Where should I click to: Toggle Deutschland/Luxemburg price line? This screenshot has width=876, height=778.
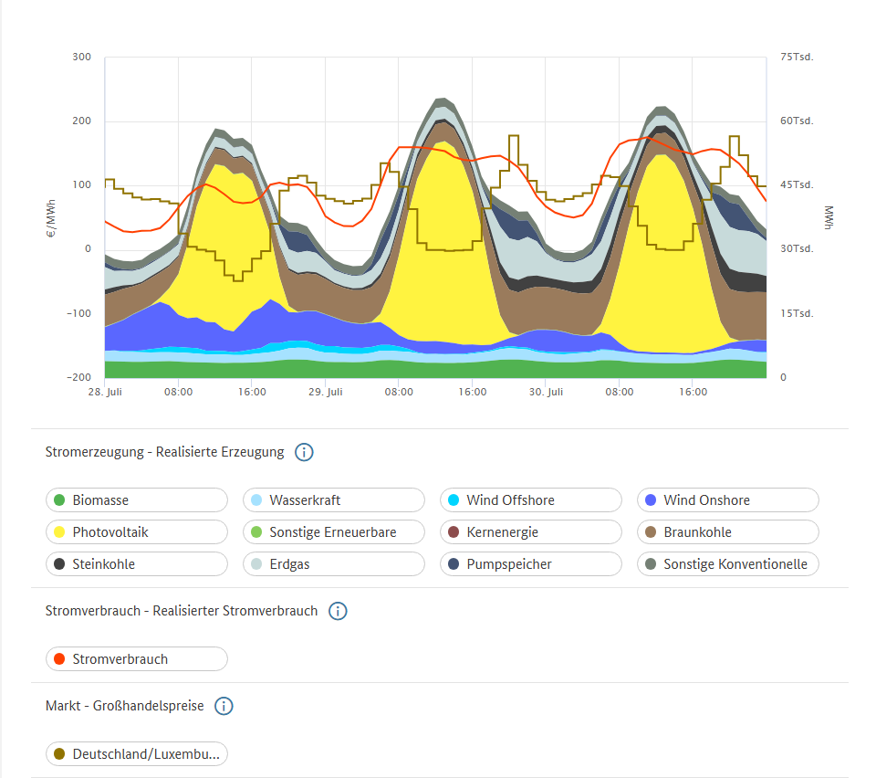136,754
